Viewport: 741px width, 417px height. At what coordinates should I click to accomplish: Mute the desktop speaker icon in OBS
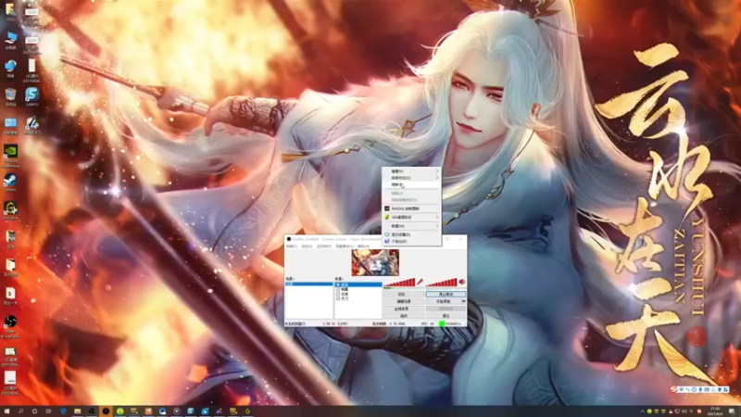(461, 282)
